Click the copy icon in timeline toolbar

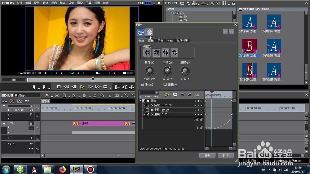[102, 96]
